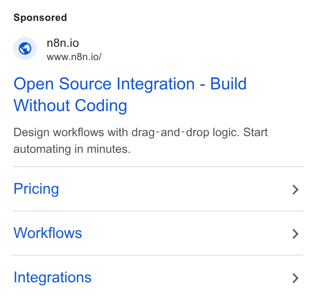317x299 pixels.
Task: Click the chevron arrow beside Integrations
Action: [295, 278]
